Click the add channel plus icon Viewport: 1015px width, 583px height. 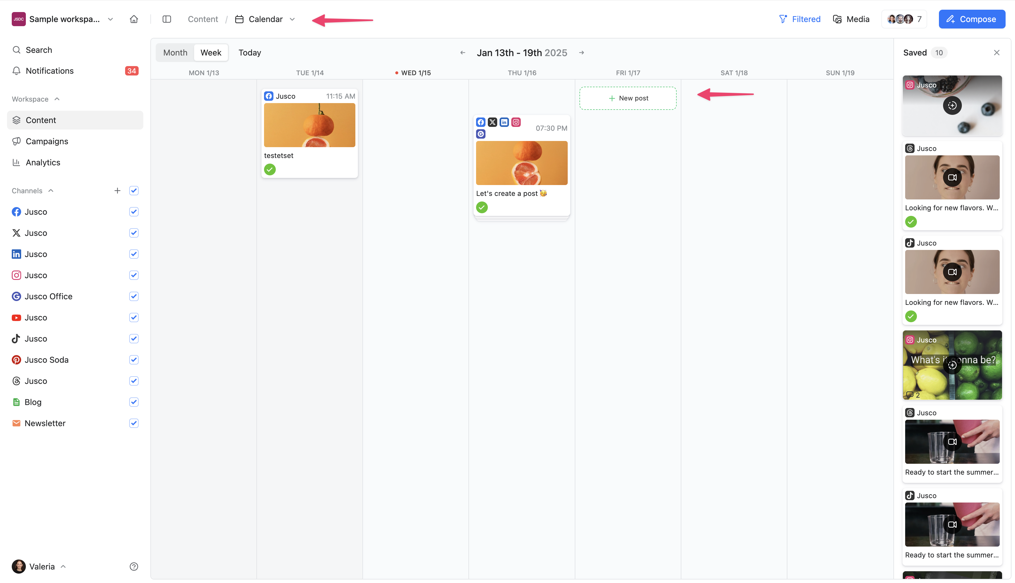pos(117,191)
